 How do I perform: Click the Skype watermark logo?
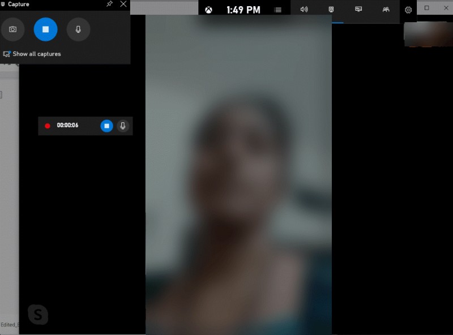point(38,315)
